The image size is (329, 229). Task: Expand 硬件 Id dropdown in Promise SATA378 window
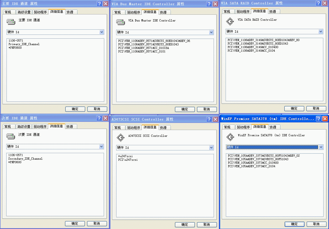[321, 147]
